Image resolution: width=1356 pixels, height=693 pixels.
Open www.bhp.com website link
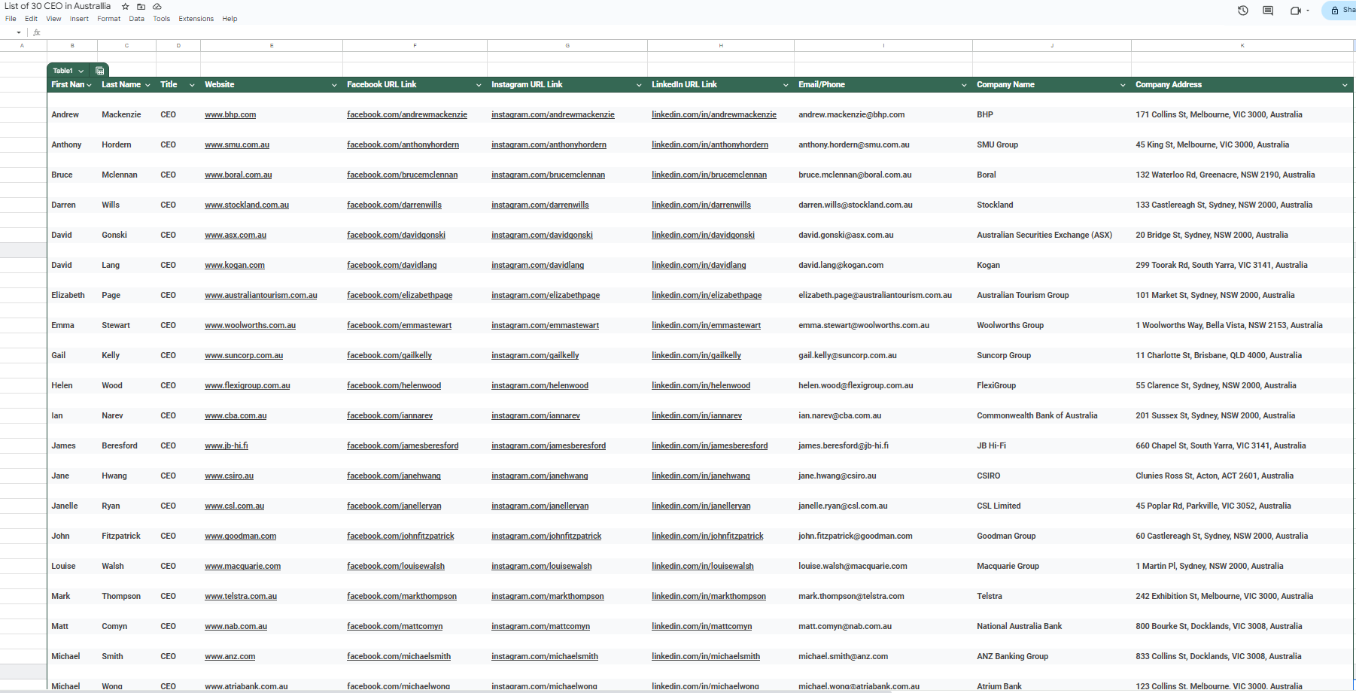pos(230,115)
